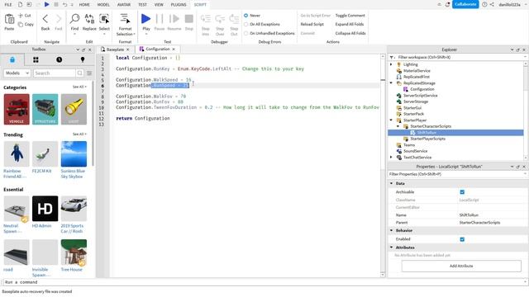
Task: Click the Collaborate button
Action: pyautogui.click(x=465, y=4)
